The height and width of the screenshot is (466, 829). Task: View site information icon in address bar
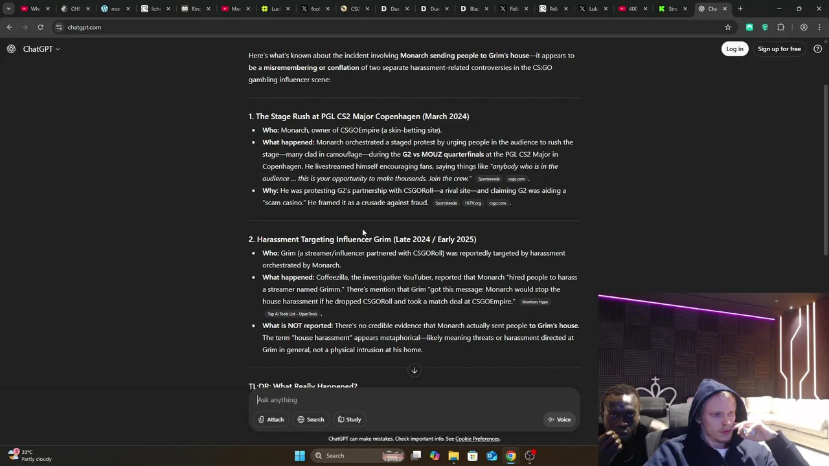[x=59, y=27]
